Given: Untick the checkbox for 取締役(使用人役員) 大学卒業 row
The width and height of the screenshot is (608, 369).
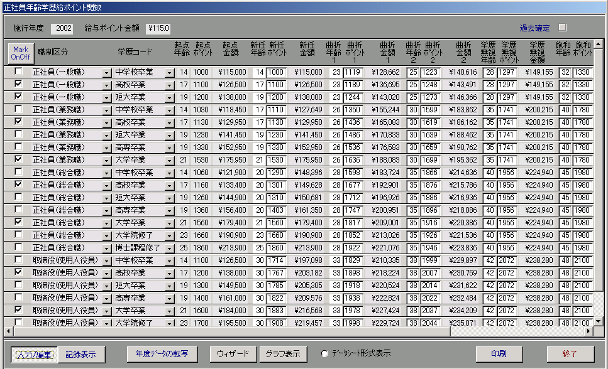Looking at the screenshot, I should pyautogui.click(x=18, y=310).
